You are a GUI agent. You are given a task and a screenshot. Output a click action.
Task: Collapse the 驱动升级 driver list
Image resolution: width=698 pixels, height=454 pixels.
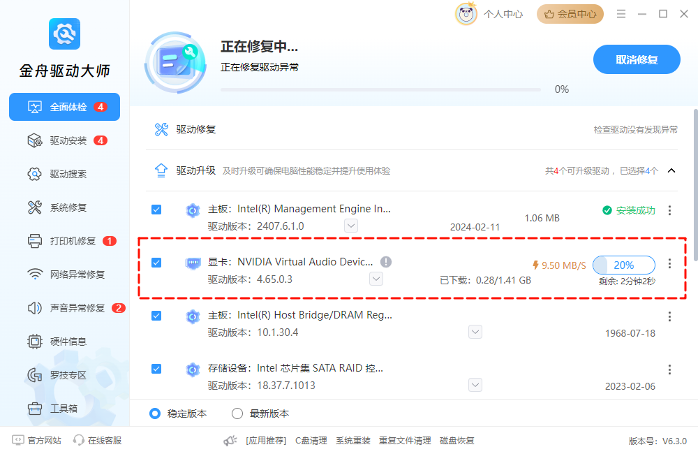(671, 170)
